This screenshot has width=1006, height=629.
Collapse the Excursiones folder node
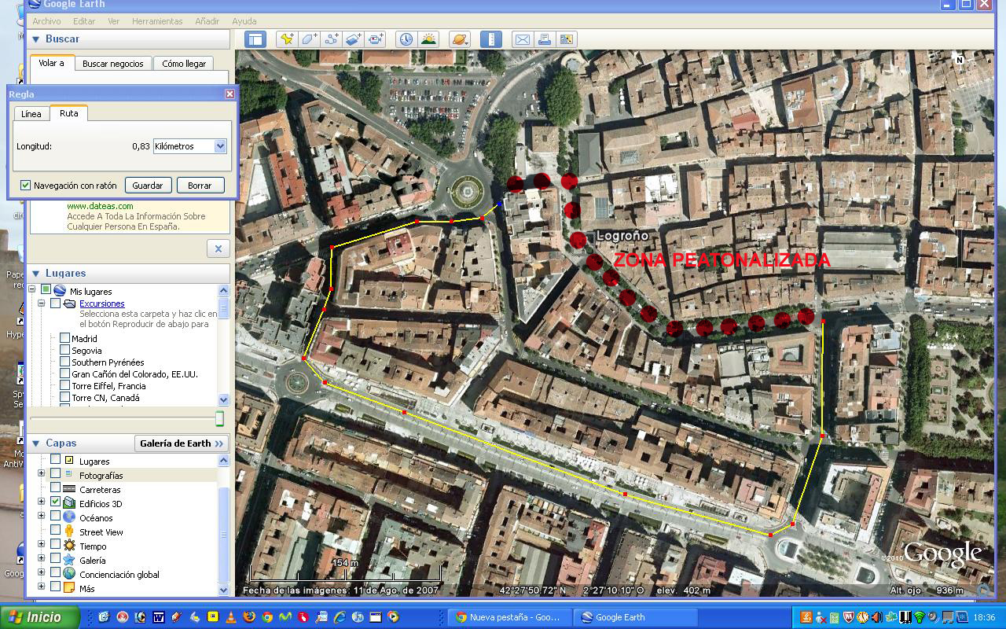pos(42,303)
